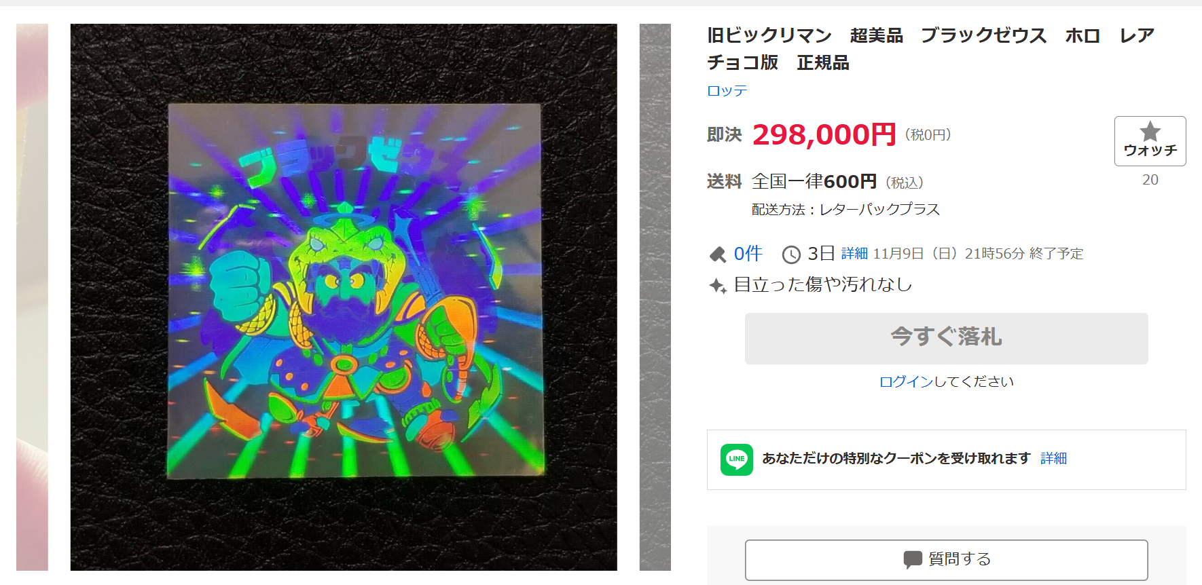Click the sparkle item condition icon

tap(718, 286)
